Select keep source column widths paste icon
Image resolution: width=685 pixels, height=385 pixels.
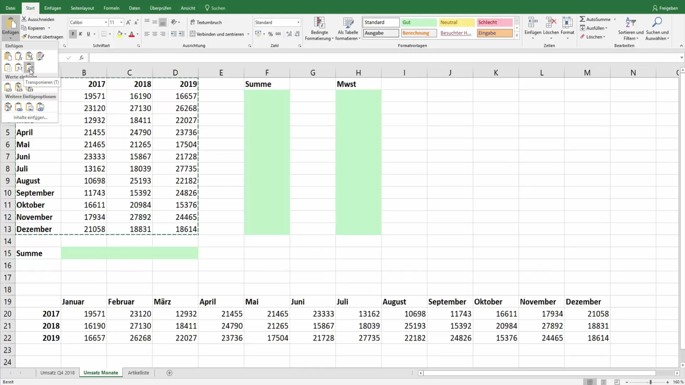click(19, 67)
